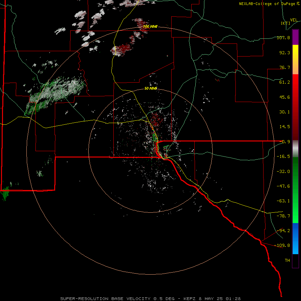Screen dimensions: 301x301
Task: Click the VEL legend title
Action: [294, 20]
